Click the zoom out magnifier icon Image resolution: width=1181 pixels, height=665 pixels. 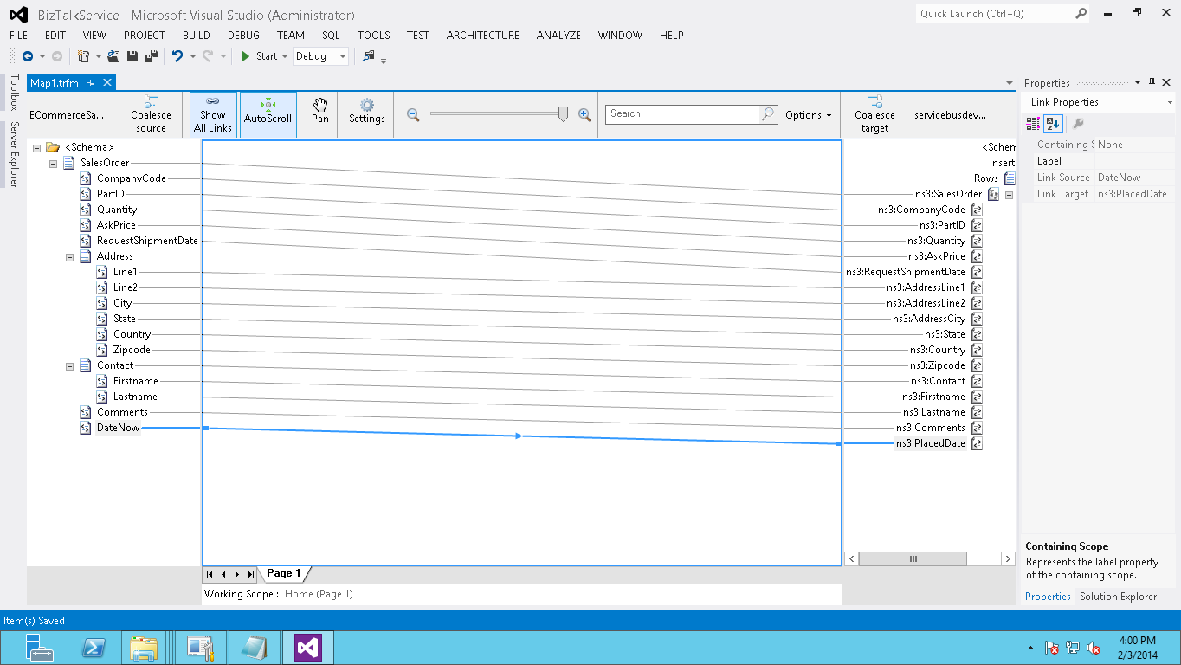tap(413, 114)
